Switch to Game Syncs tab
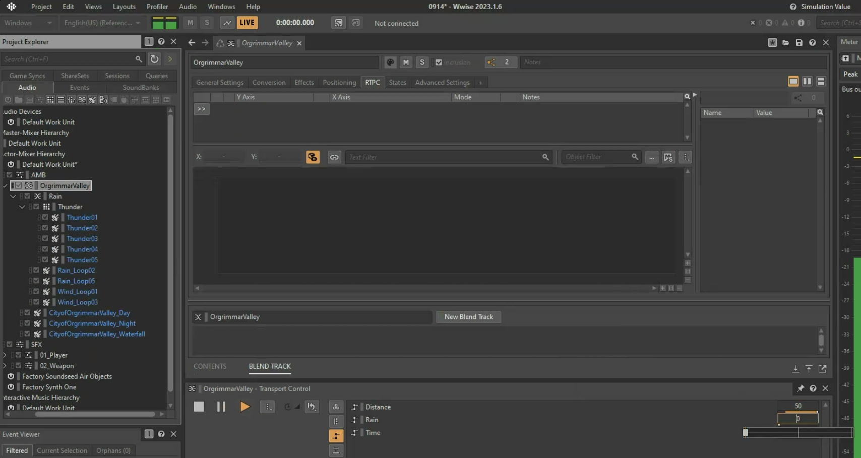The height and width of the screenshot is (458, 861). (27, 76)
